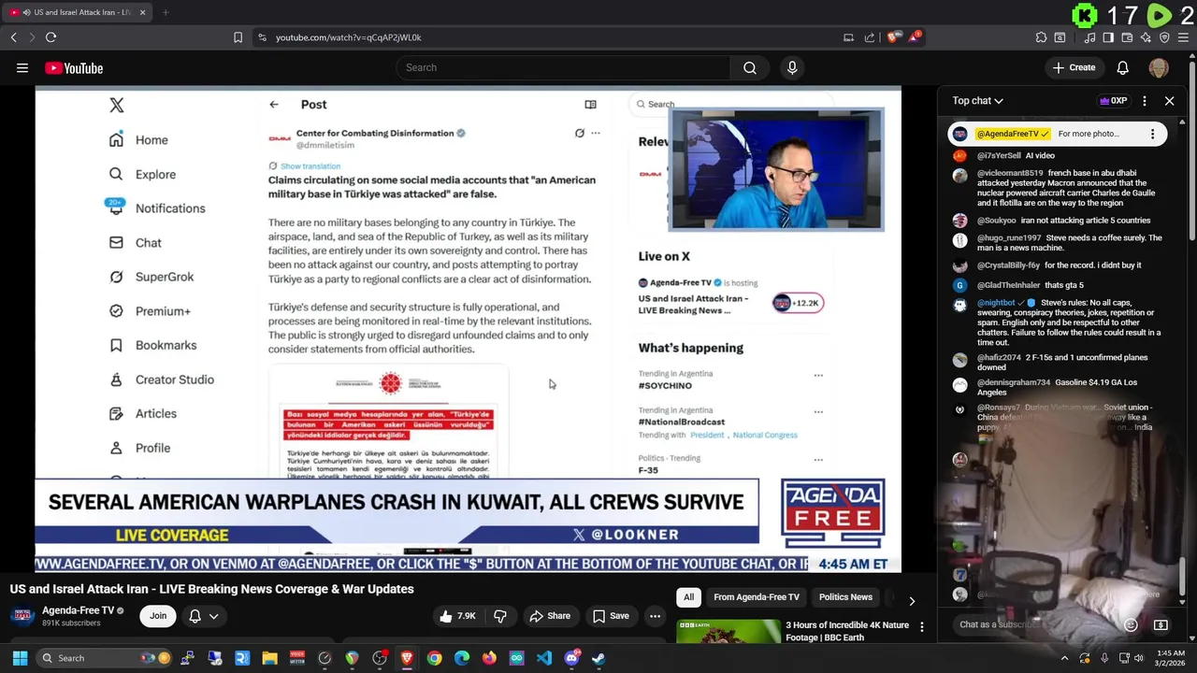Open Brave VPN shield icon
The height and width of the screenshot is (673, 1197).
pyautogui.click(x=1164, y=37)
